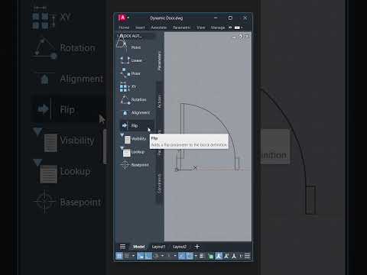Open the status bar Customization menu icon
The height and width of the screenshot is (275, 367).
coord(248,256)
